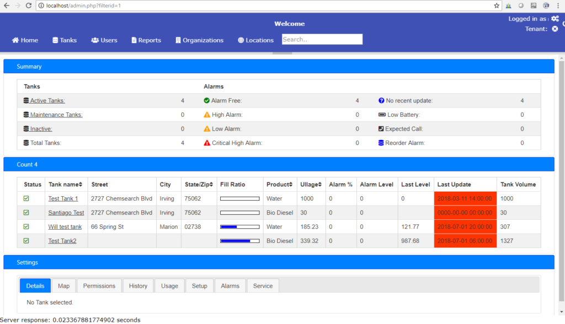This screenshot has height=324, width=565.
Task: Switch to the Details tab
Action: coord(35,285)
